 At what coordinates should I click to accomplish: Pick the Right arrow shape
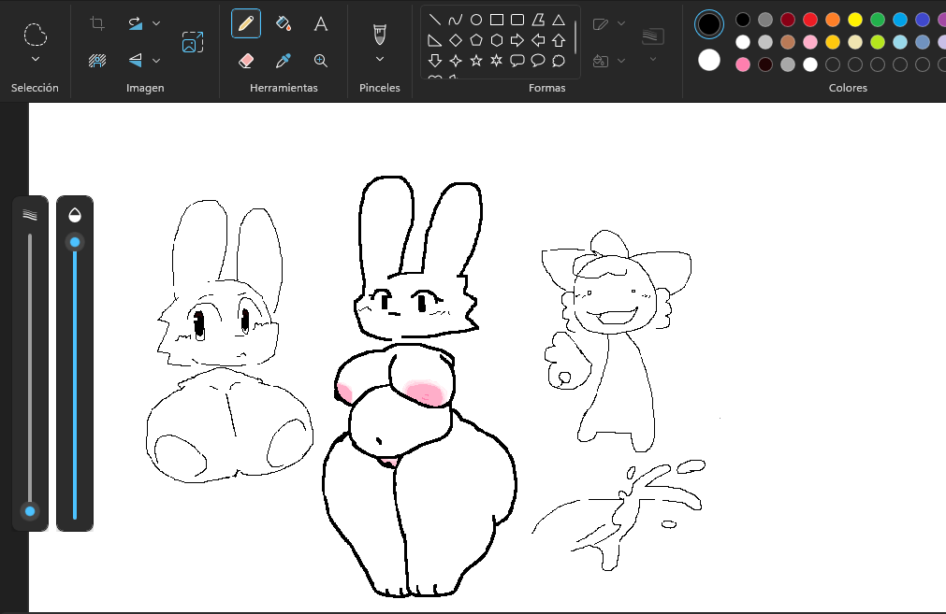click(517, 40)
